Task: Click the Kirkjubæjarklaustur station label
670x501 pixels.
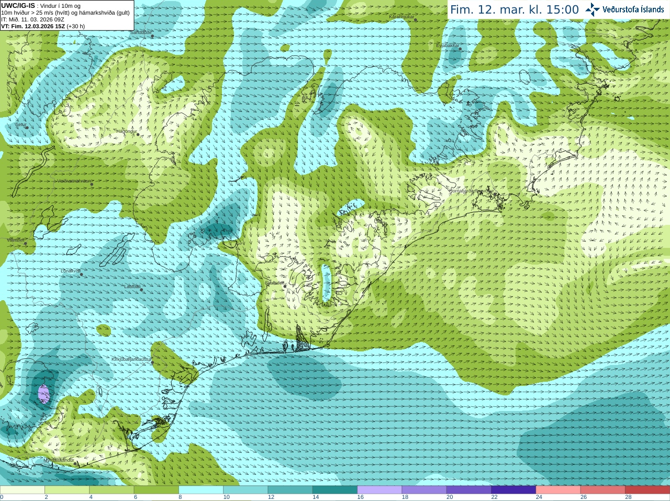Action: point(131,359)
